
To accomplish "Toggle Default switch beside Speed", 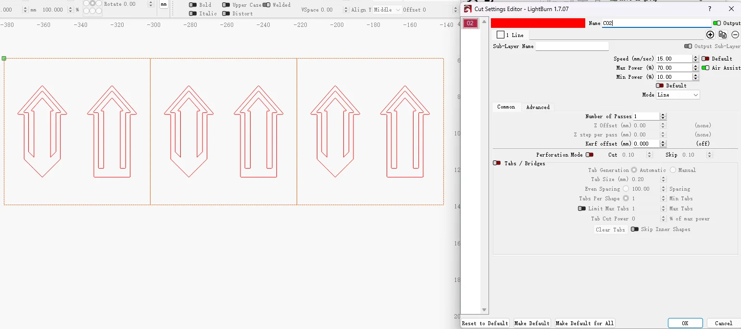I will 705,59.
